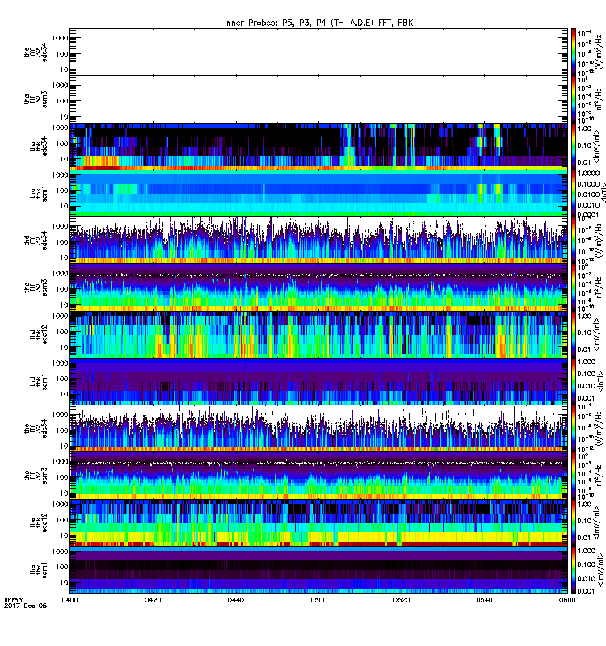Click the the fff 32 edc34 spectrogram panel

pyautogui.click(x=318, y=429)
